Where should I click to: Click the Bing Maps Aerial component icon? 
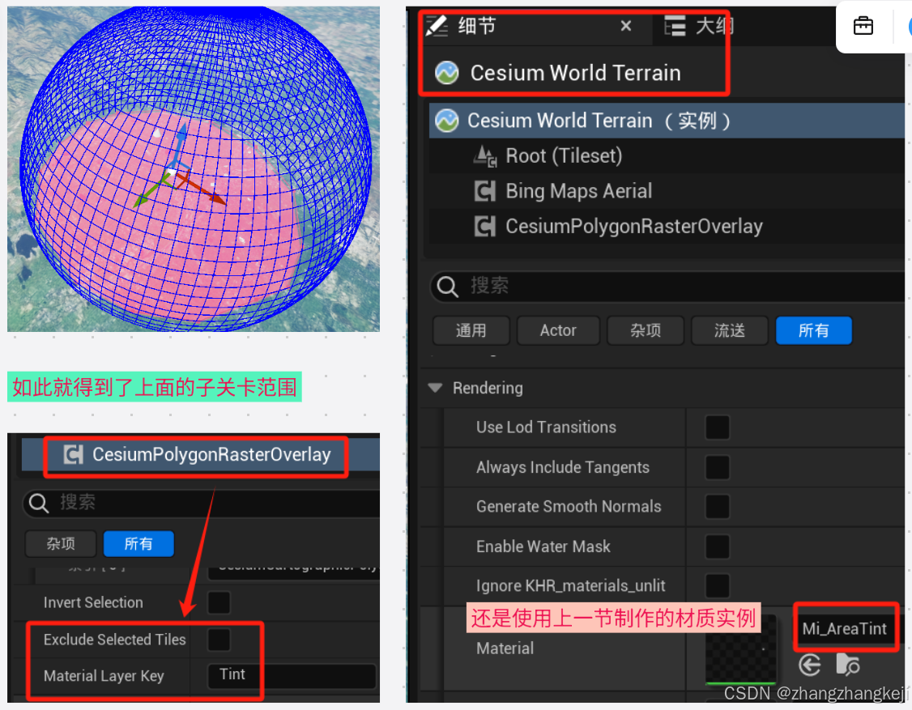485,191
